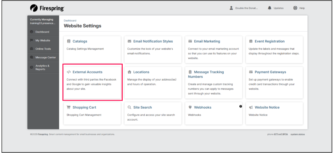Select Online Tools in sidebar
The width and height of the screenshot is (333, 153).
(43, 49)
